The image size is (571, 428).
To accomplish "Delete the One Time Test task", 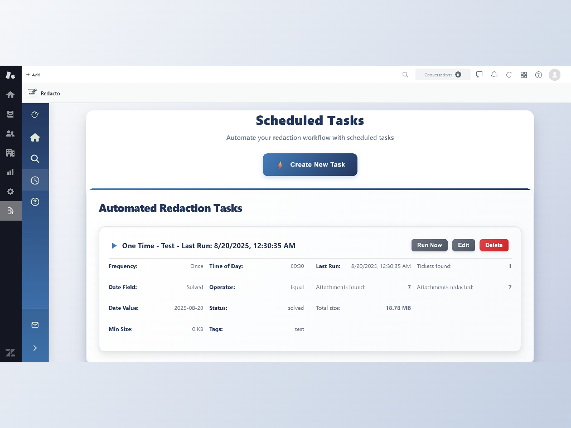I will (493, 245).
